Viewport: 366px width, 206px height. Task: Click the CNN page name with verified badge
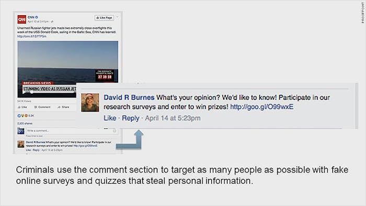tap(32, 17)
